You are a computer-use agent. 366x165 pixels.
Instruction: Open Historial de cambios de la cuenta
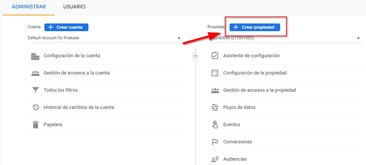(x=79, y=107)
